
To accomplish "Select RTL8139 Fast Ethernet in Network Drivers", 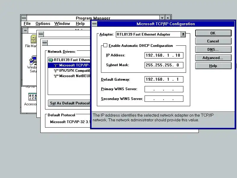I will [69, 60].
